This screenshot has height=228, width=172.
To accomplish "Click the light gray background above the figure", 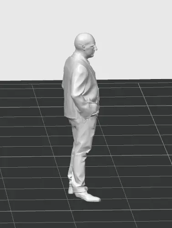I will click(85, 15).
